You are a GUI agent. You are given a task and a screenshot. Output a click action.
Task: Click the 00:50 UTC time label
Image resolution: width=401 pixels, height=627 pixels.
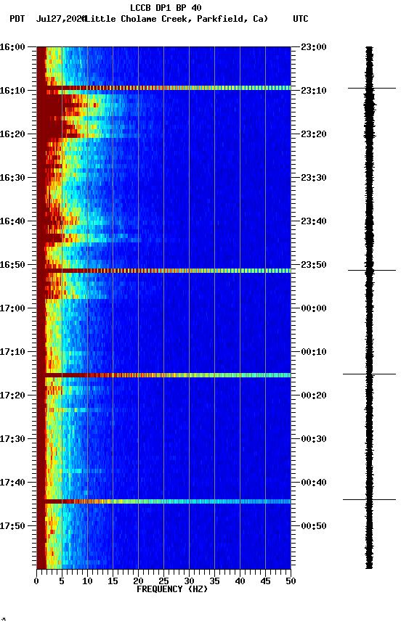(x=314, y=526)
